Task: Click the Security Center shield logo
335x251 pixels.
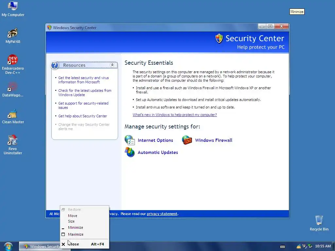Action: click(x=219, y=39)
